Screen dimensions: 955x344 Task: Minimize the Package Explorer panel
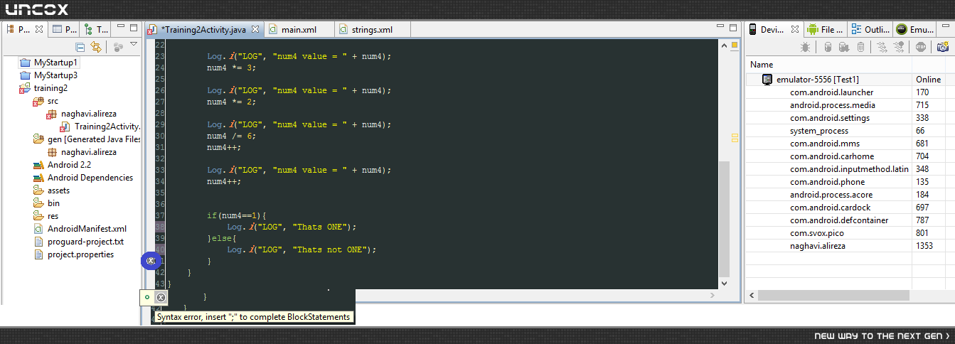point(120,27)
